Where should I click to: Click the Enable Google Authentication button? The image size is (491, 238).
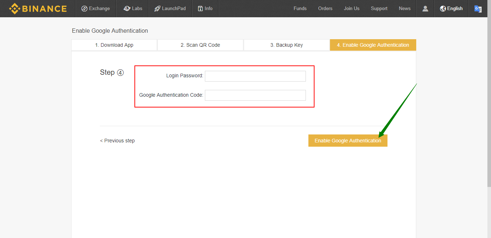click(348, 141)
